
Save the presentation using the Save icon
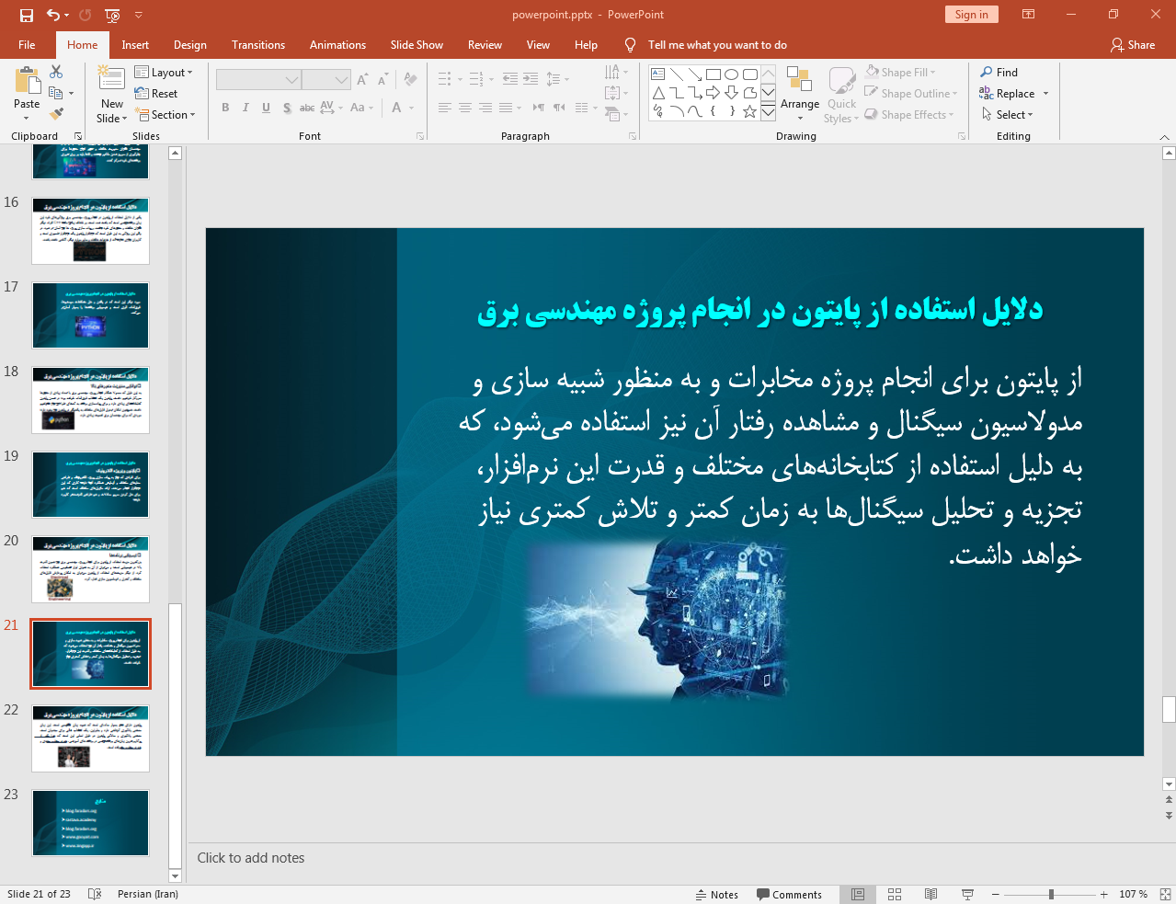(x=27, y=15)
